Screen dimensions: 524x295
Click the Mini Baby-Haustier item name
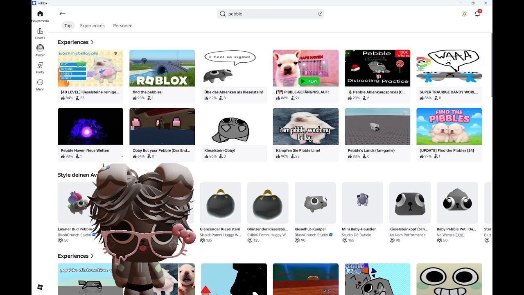pos(359,229)
